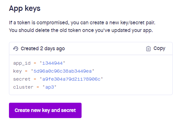Image resolution: width=182 pixels, height=128 pixels.
Task: Click the equals sign after cluster
Action: tap(38, 87)
